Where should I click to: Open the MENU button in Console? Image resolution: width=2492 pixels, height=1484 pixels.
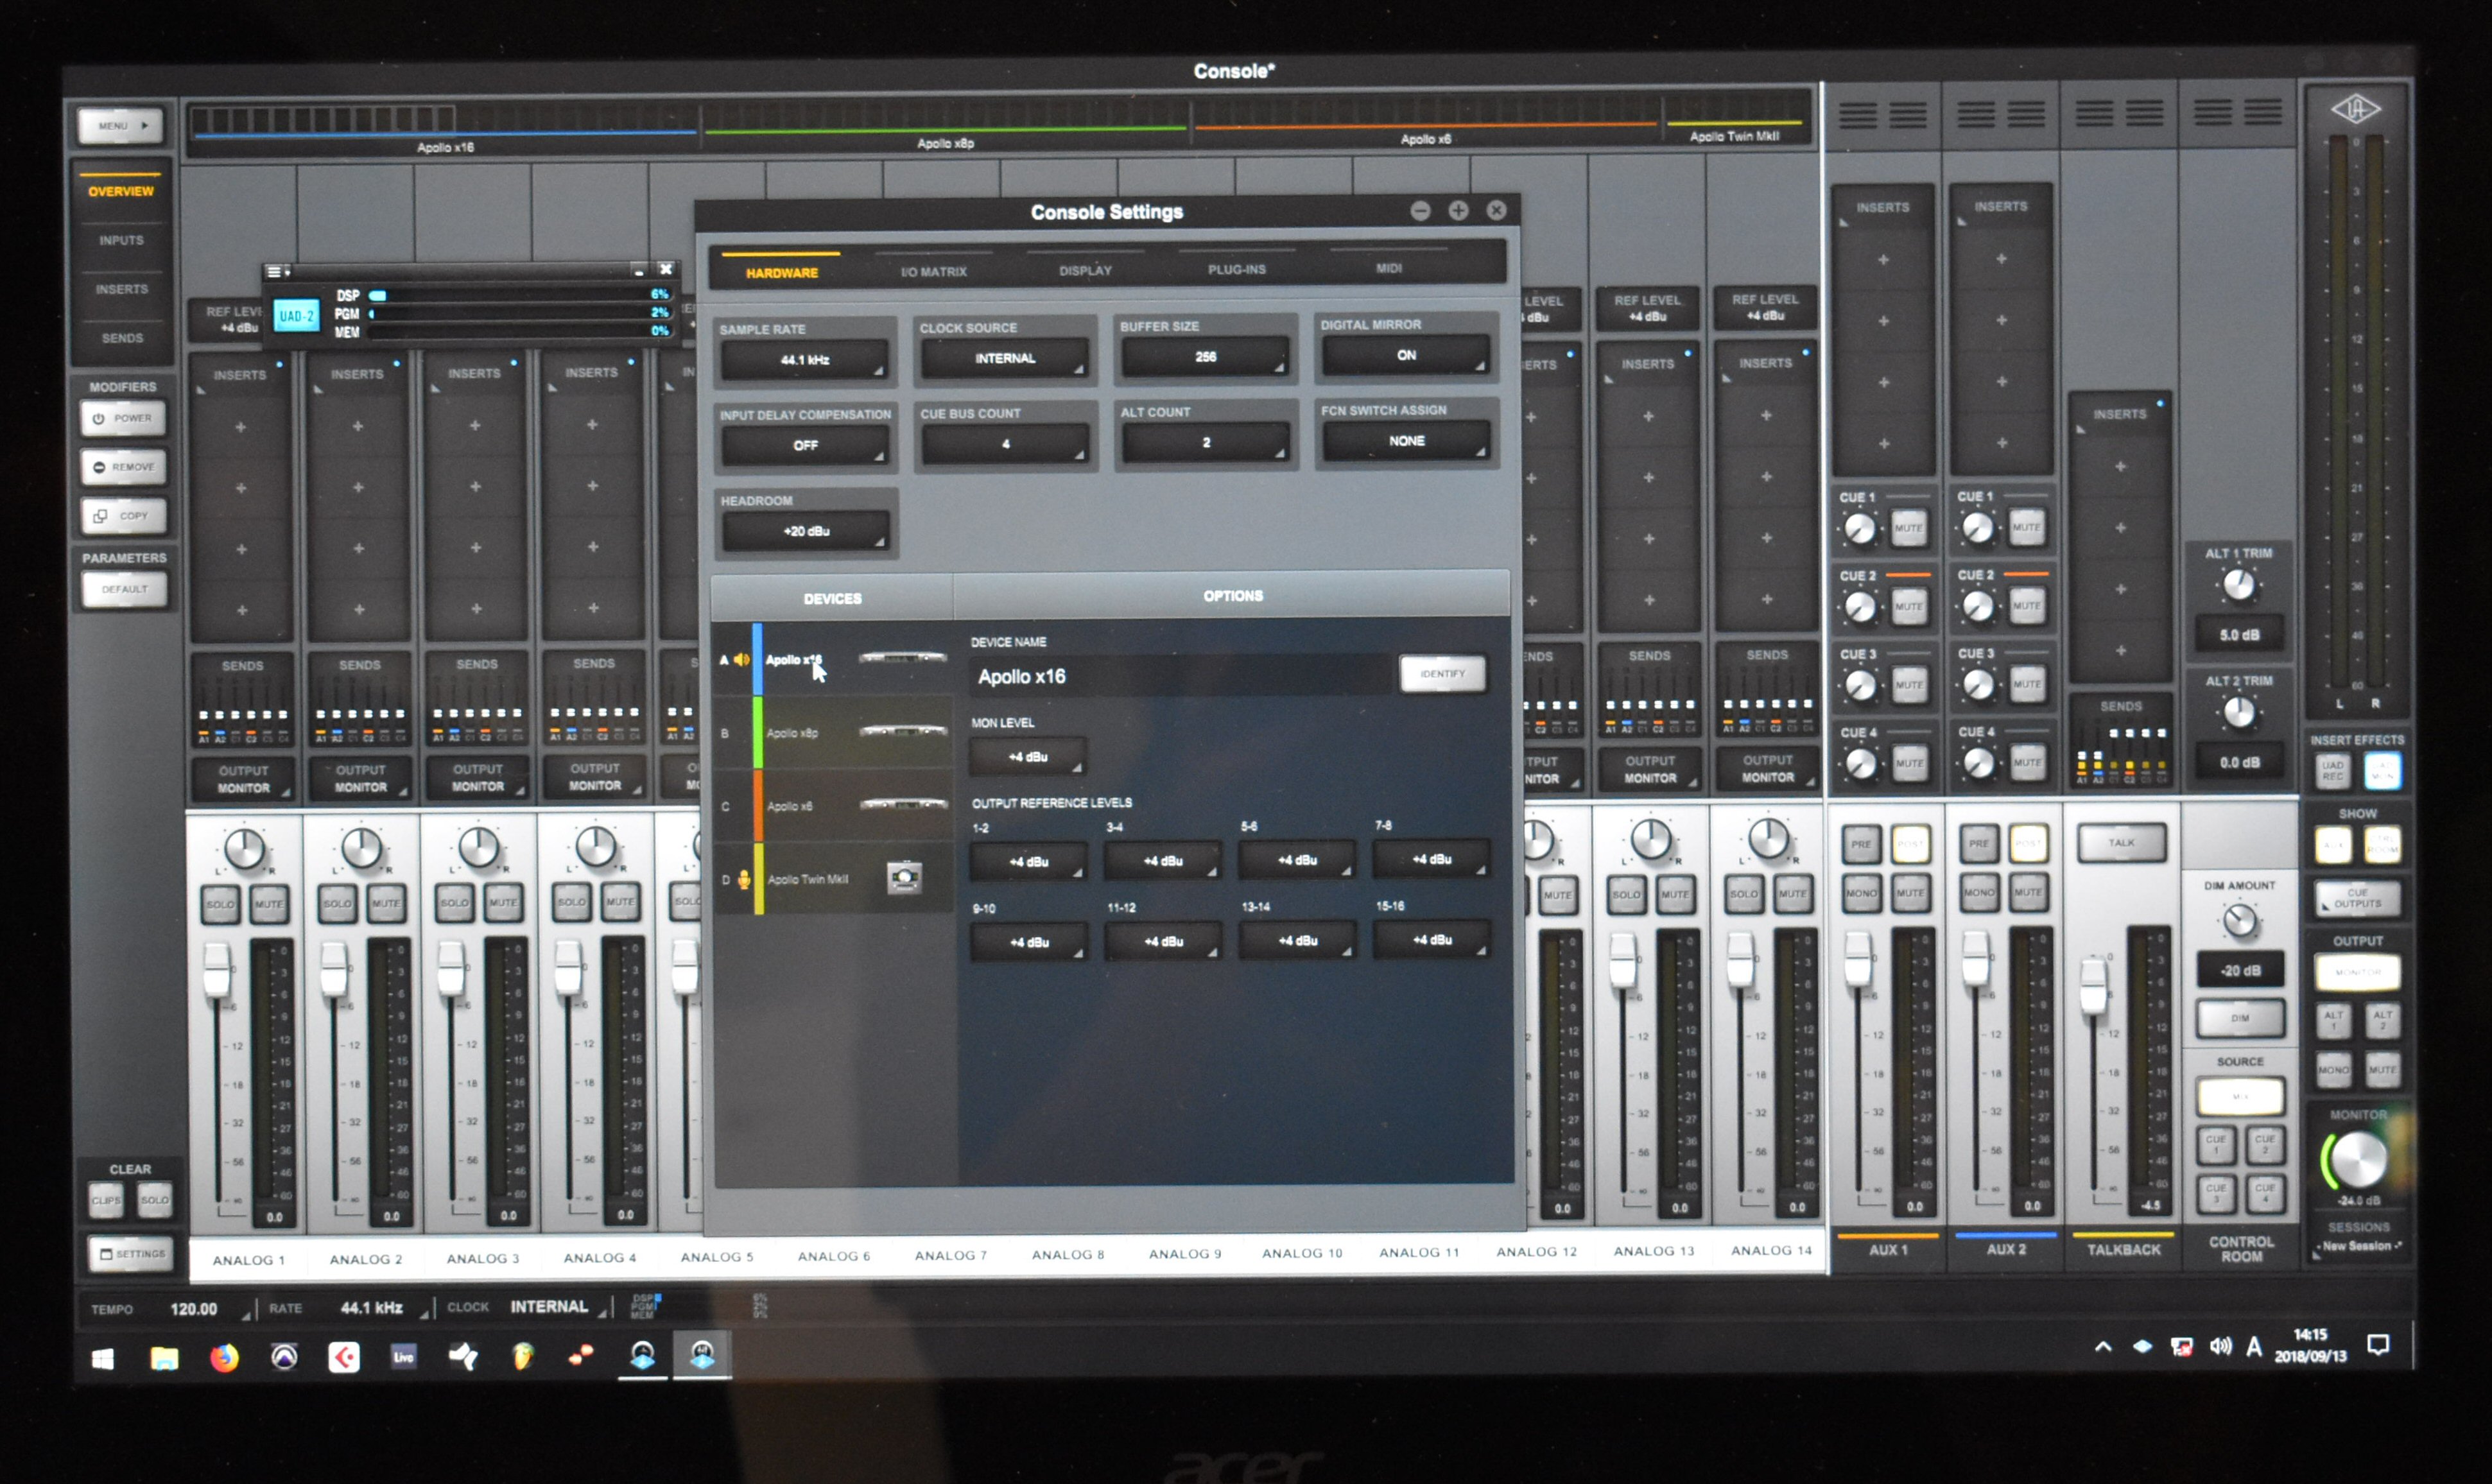120,126
